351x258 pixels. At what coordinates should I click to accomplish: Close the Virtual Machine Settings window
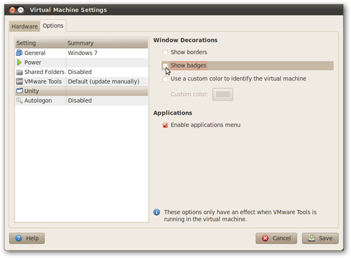pos(13,10)
